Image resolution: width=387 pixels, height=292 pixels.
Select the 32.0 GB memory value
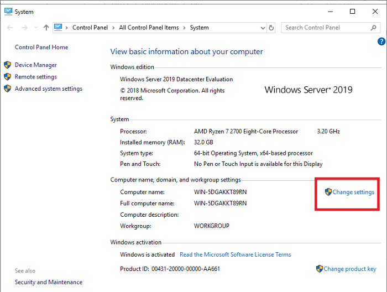203,142
